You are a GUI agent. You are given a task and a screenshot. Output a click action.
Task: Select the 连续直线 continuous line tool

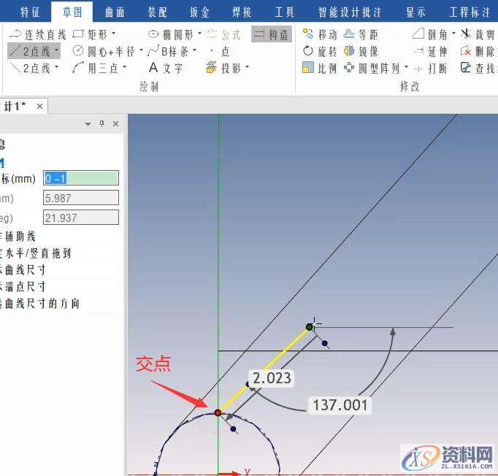click(x=37, y=34)
